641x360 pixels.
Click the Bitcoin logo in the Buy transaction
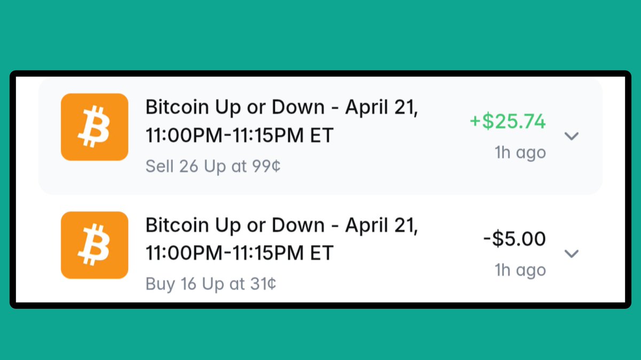[95, 245]
